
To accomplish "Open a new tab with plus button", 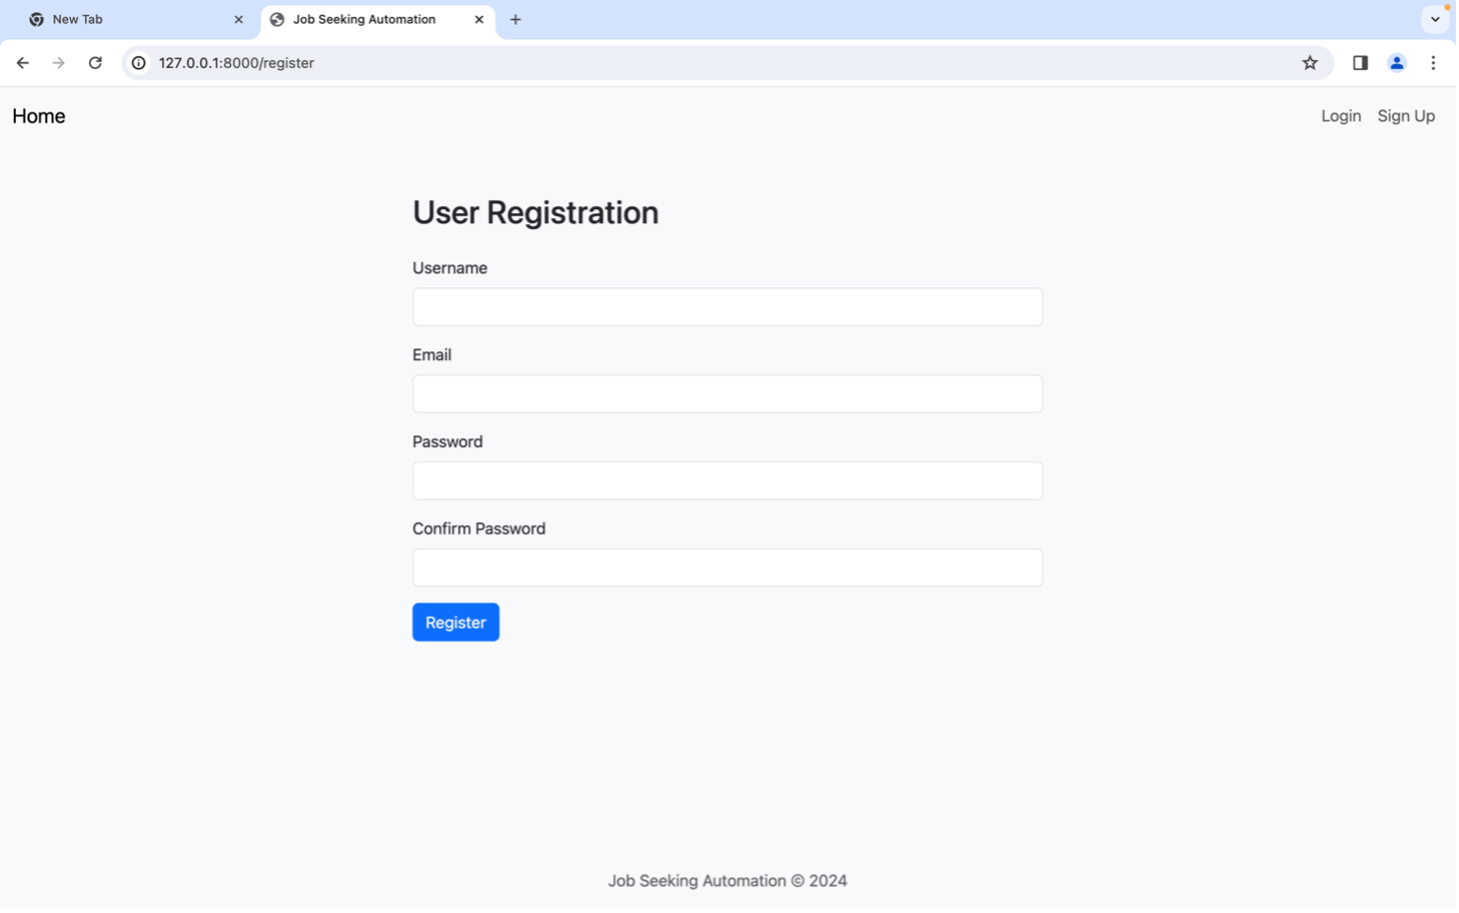I will point(515,20).
